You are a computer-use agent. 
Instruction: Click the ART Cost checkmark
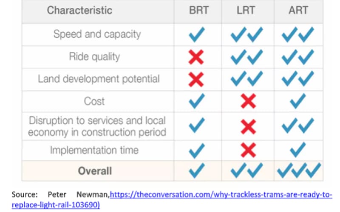coord(297,101)
